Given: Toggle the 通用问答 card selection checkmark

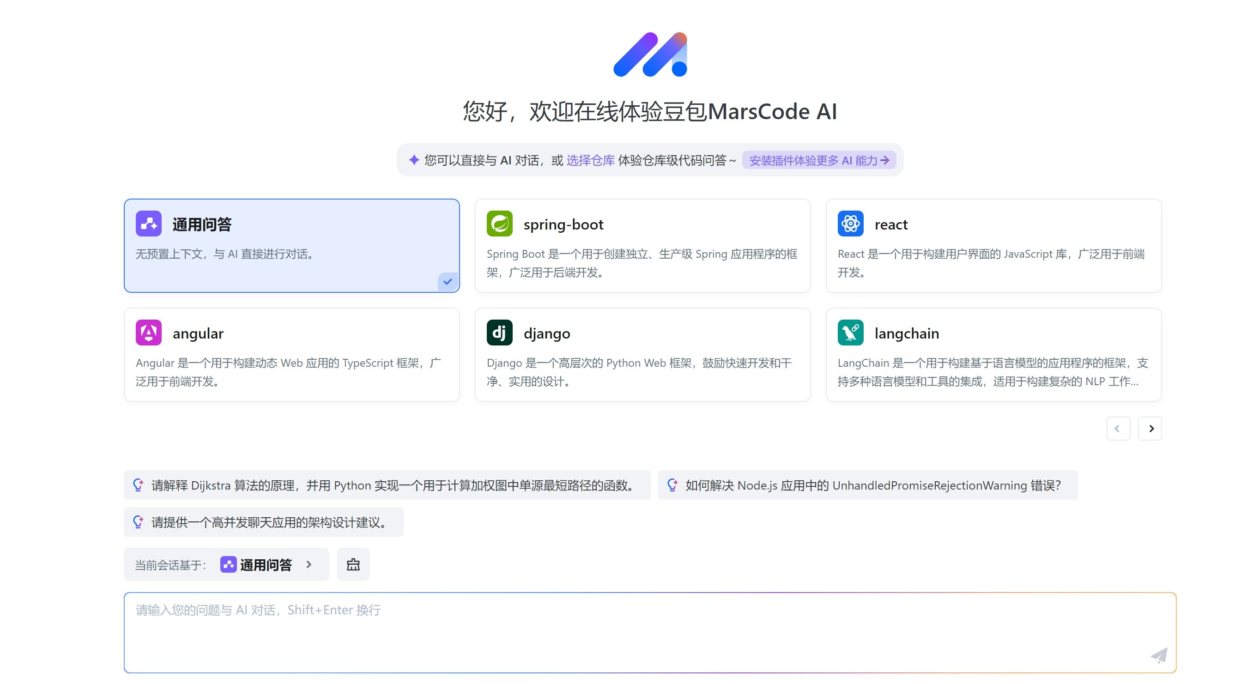Looking at the screenshot, I should coord(448,281).
